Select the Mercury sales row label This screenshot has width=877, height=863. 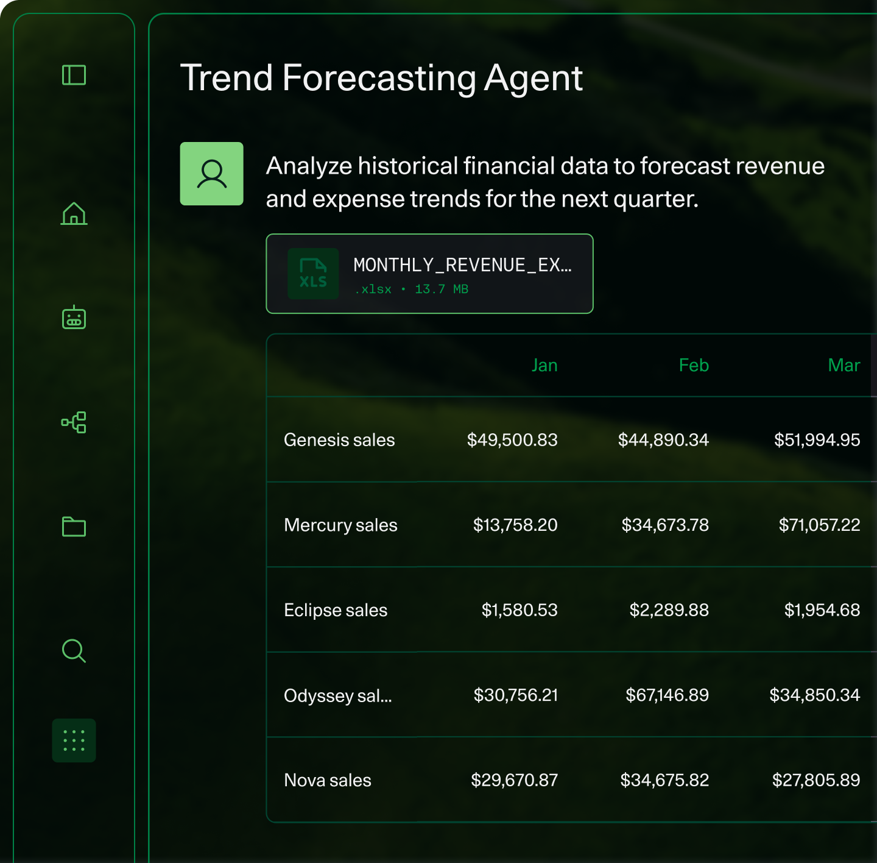[x=340, y=525]
